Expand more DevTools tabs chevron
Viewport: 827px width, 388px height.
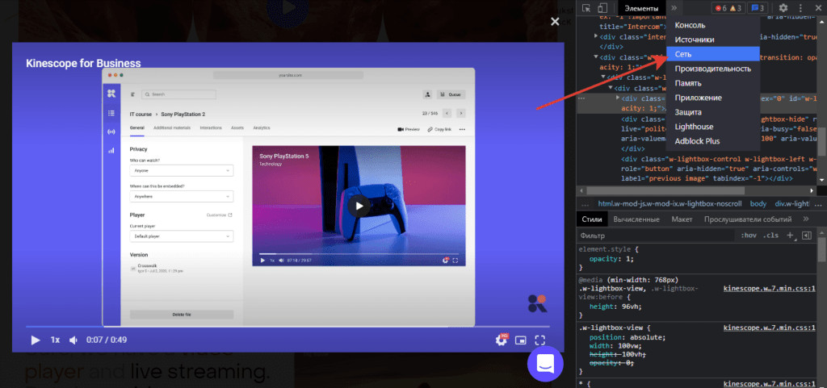pyautogui.click(x=674, y=8)
